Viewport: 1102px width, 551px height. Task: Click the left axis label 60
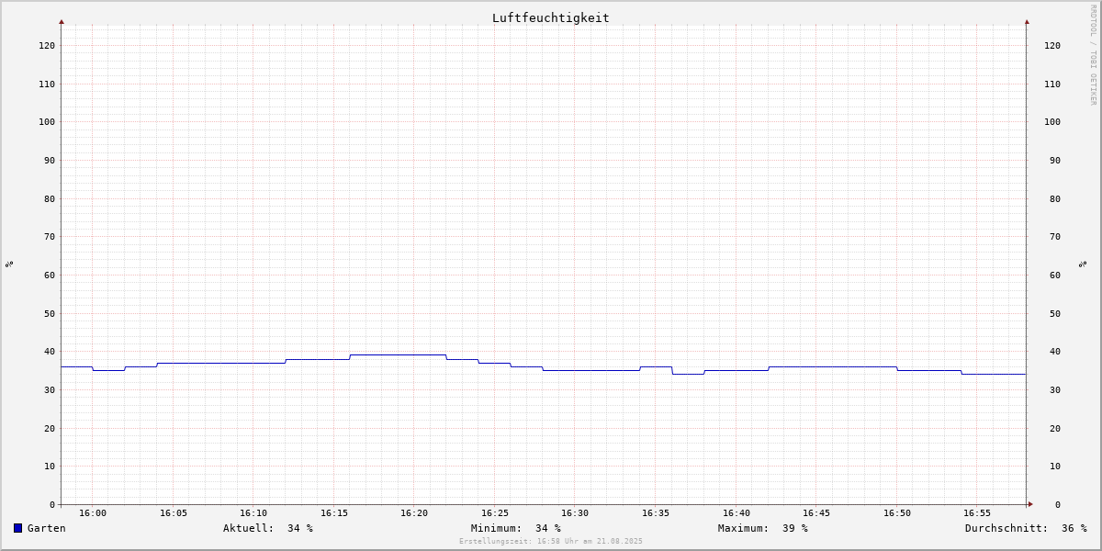[50, 275]
